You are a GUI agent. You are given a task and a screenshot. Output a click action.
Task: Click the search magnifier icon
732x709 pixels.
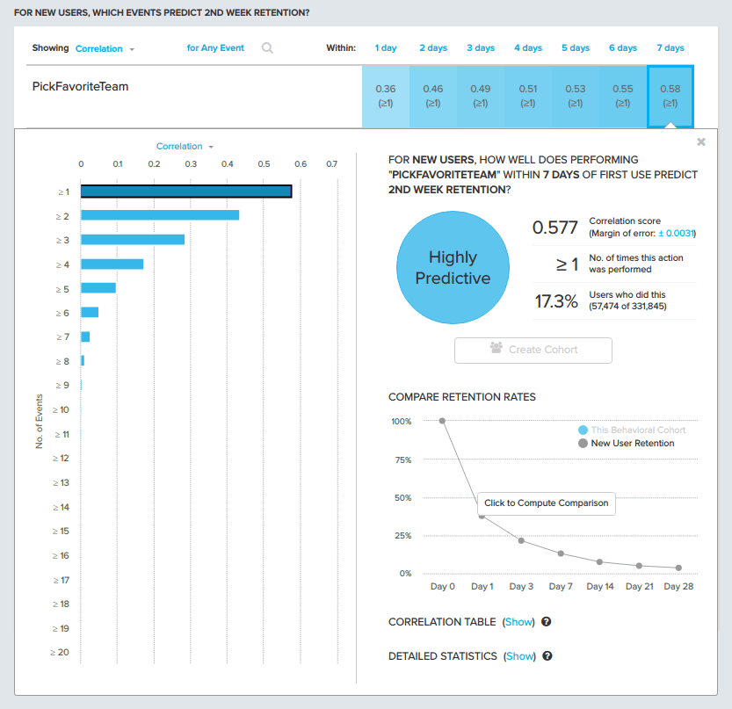(x=267, y=48)
